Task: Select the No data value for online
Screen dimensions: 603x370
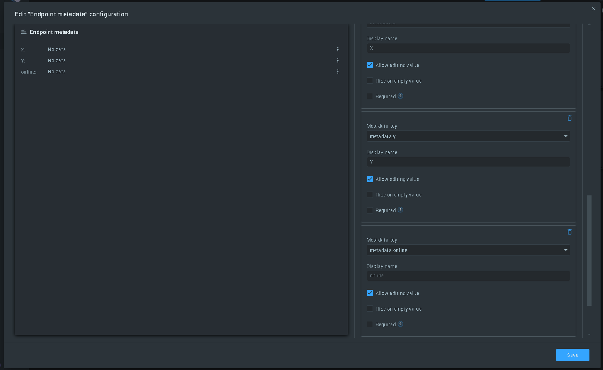Action: point(57,72)
